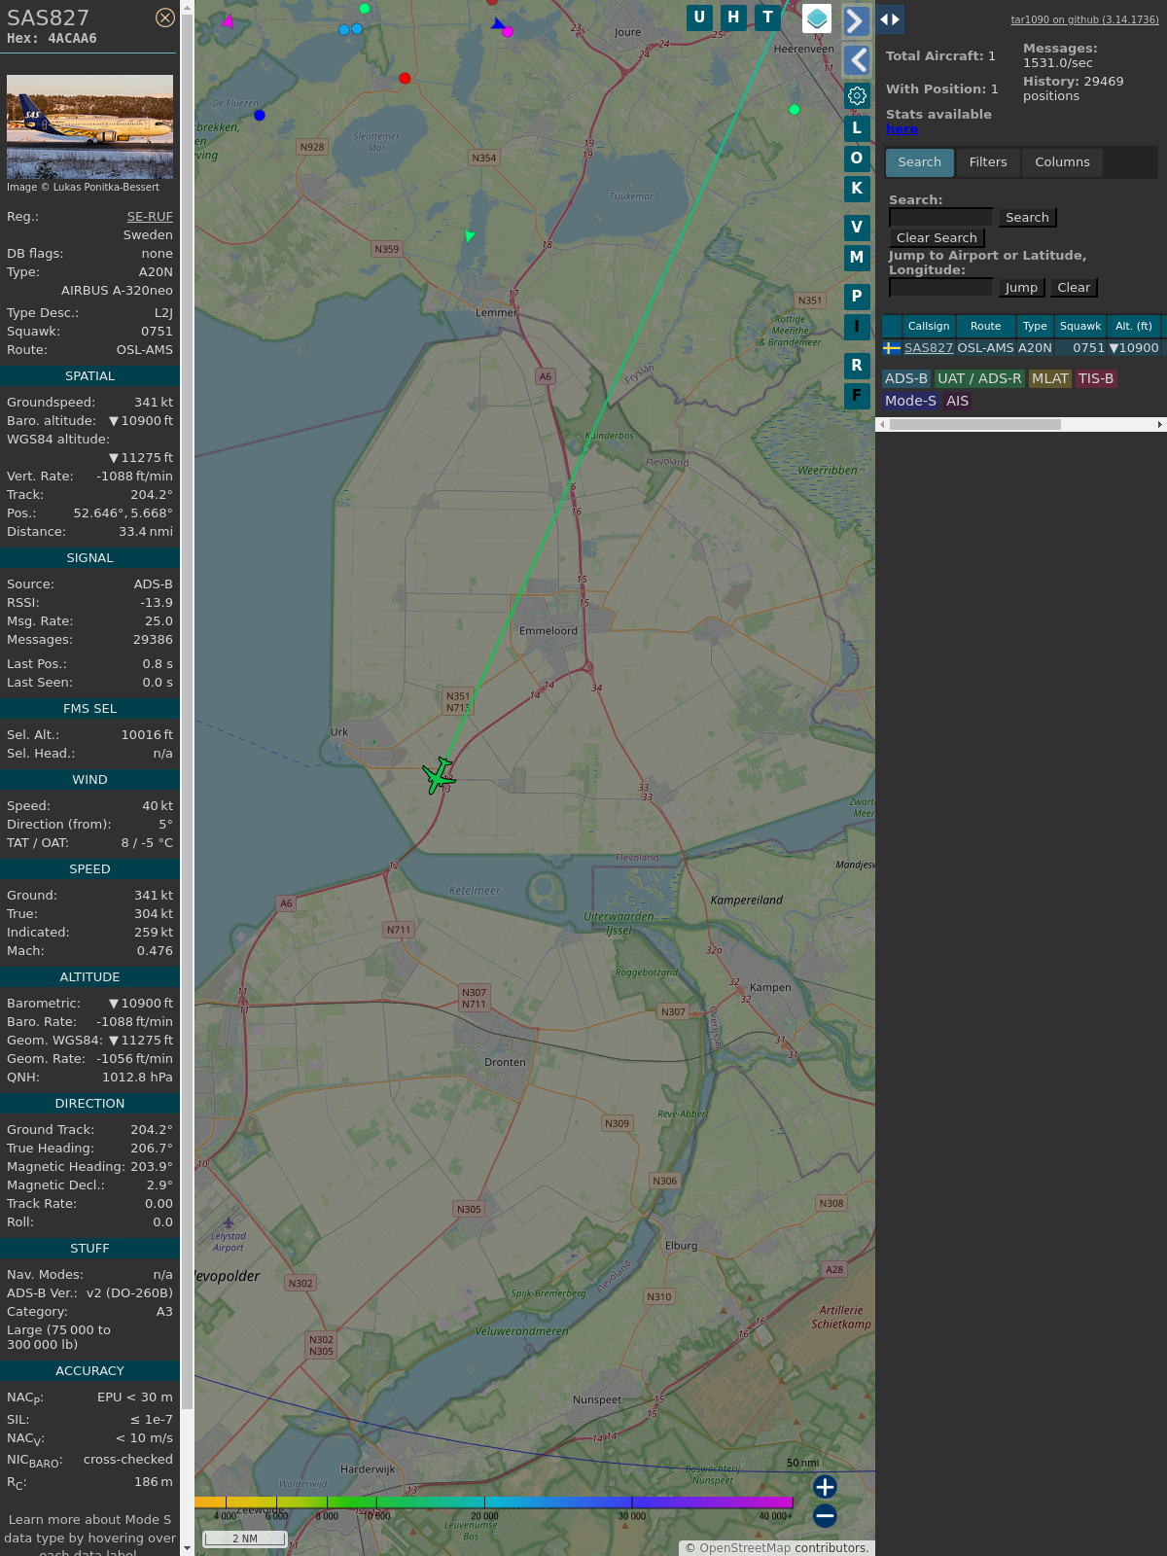Open the SE-RUF registration link
Image resolution: width=1167 pixels, height=1556 pixels.
click(x=150, y=217)
